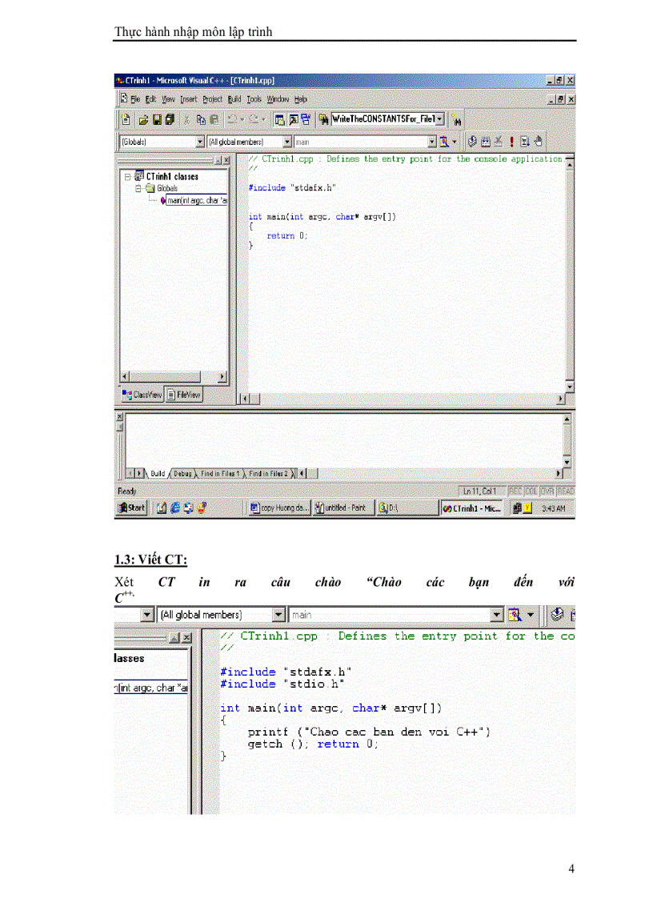Select main(int argc, char* argv) in ClassView
This screenshot has height=899, width=653.
(196, 199)
